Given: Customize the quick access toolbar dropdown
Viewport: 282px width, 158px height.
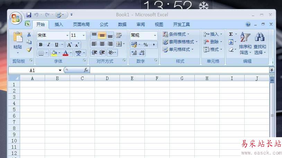Looking at the screenshot, I should 71,15.
